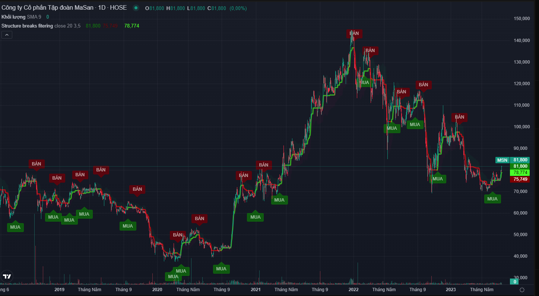Click the 2021 time axis label
This screenshot has height=296, width=539.
(x=256, y=289)
